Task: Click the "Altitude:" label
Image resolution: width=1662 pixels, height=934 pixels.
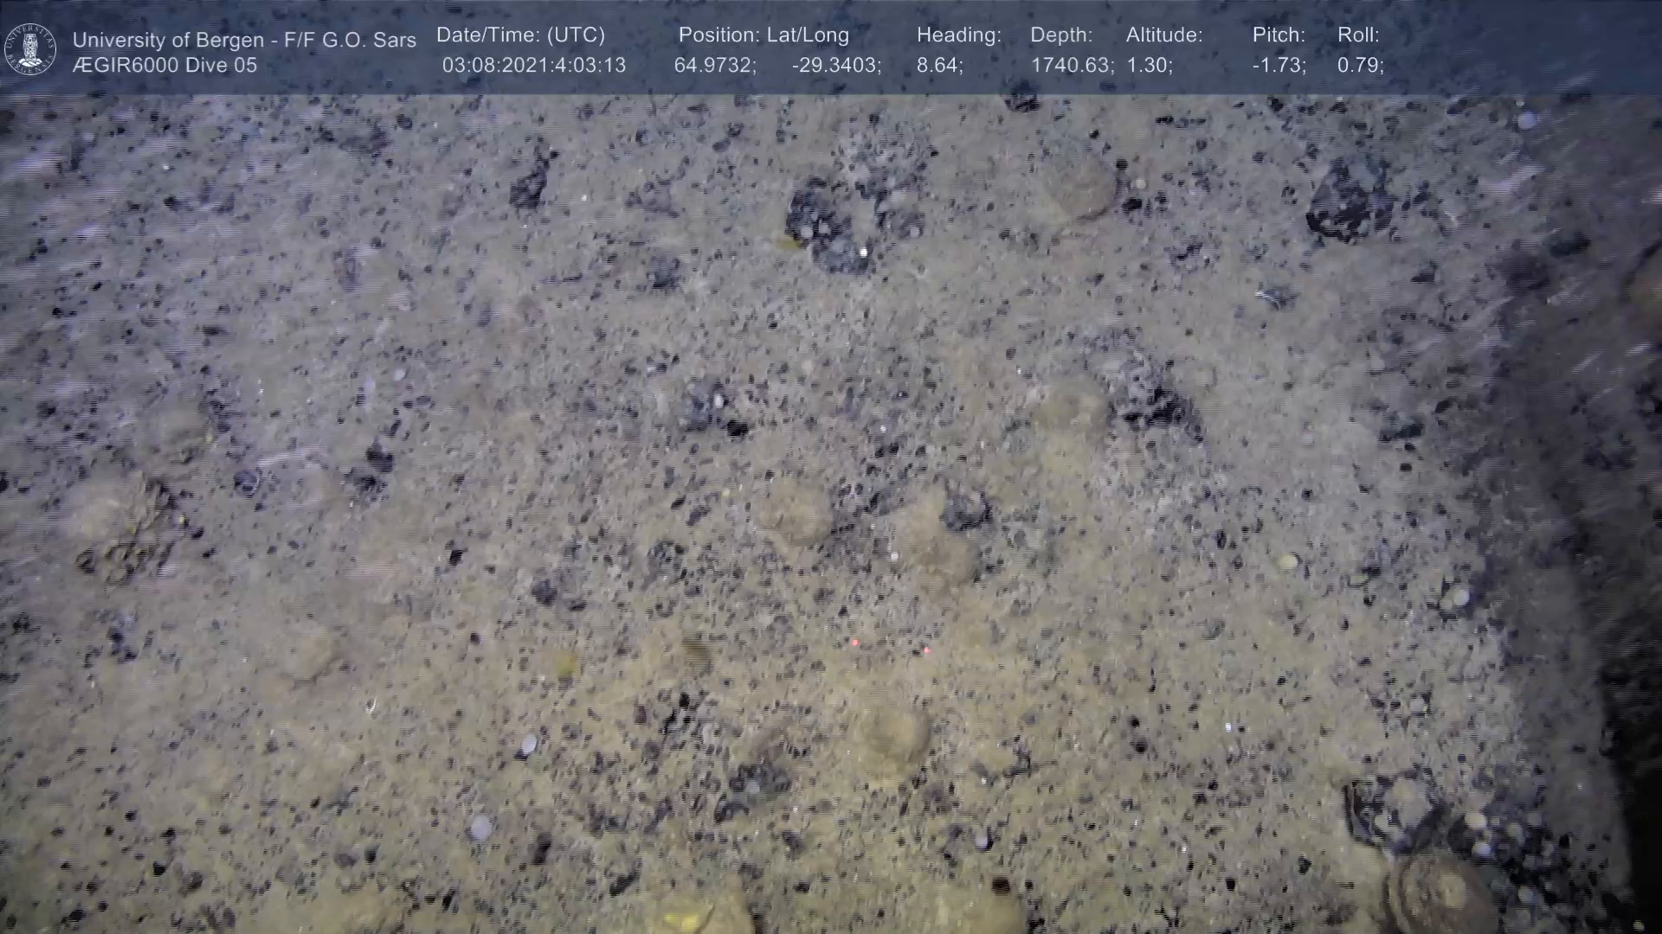Action: [x=1163, y=35]
